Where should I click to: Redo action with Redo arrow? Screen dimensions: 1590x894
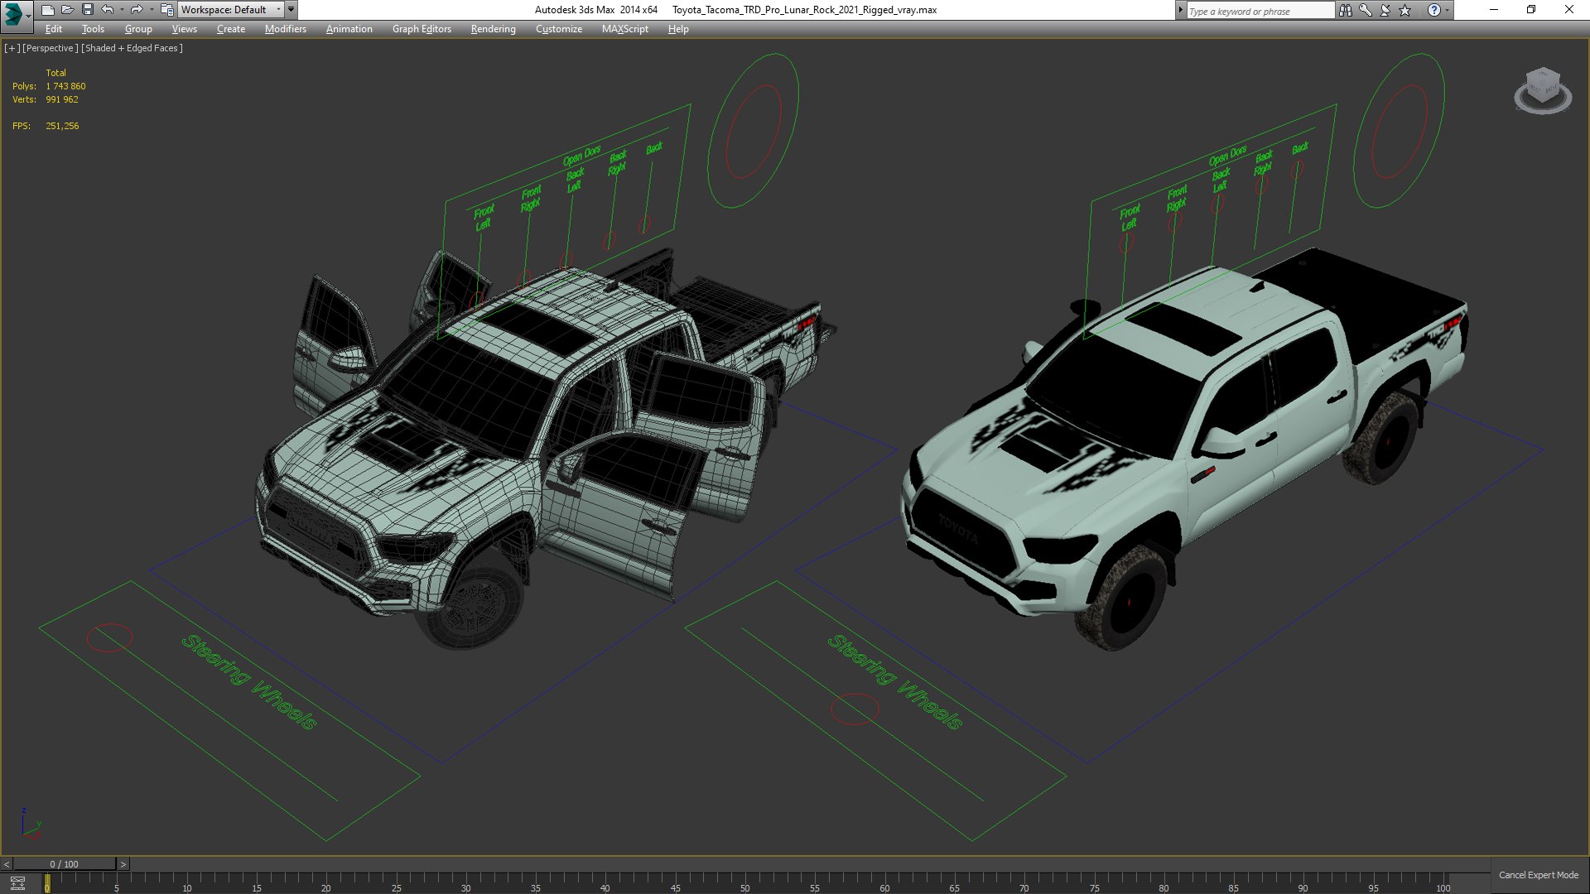[x=137, y=10]
